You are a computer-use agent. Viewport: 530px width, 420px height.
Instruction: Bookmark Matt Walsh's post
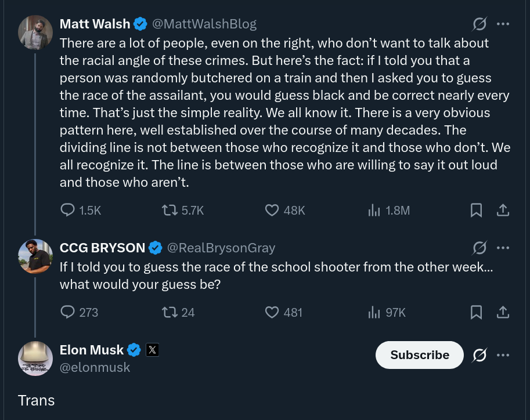coord(476,211)
